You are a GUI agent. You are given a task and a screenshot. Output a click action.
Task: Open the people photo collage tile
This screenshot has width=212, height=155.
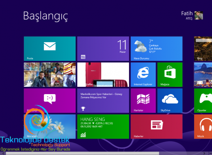coord(50,75)
